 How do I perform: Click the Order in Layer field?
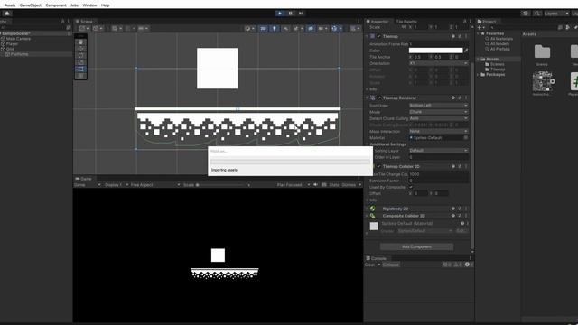(x=438, y=157)
